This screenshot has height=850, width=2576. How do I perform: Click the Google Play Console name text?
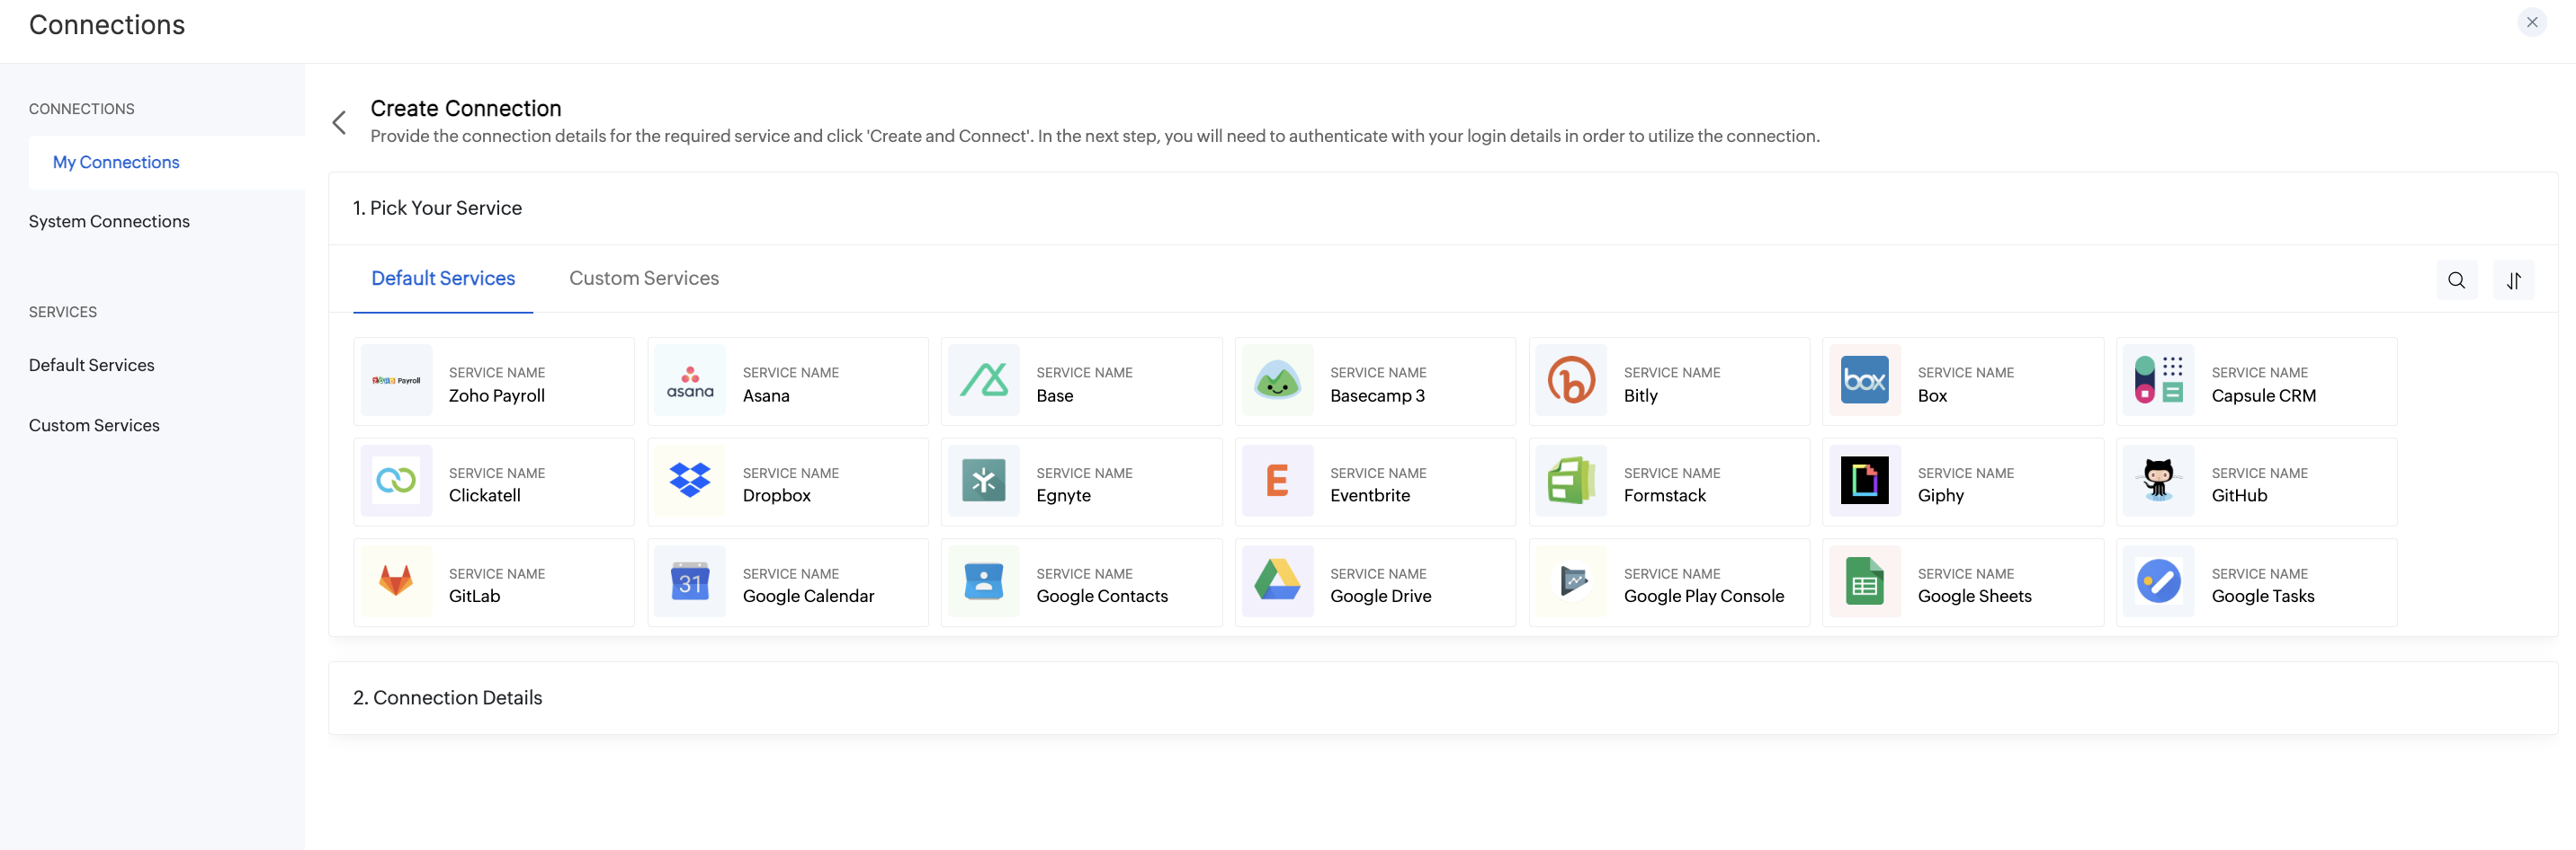[1704, 597]
